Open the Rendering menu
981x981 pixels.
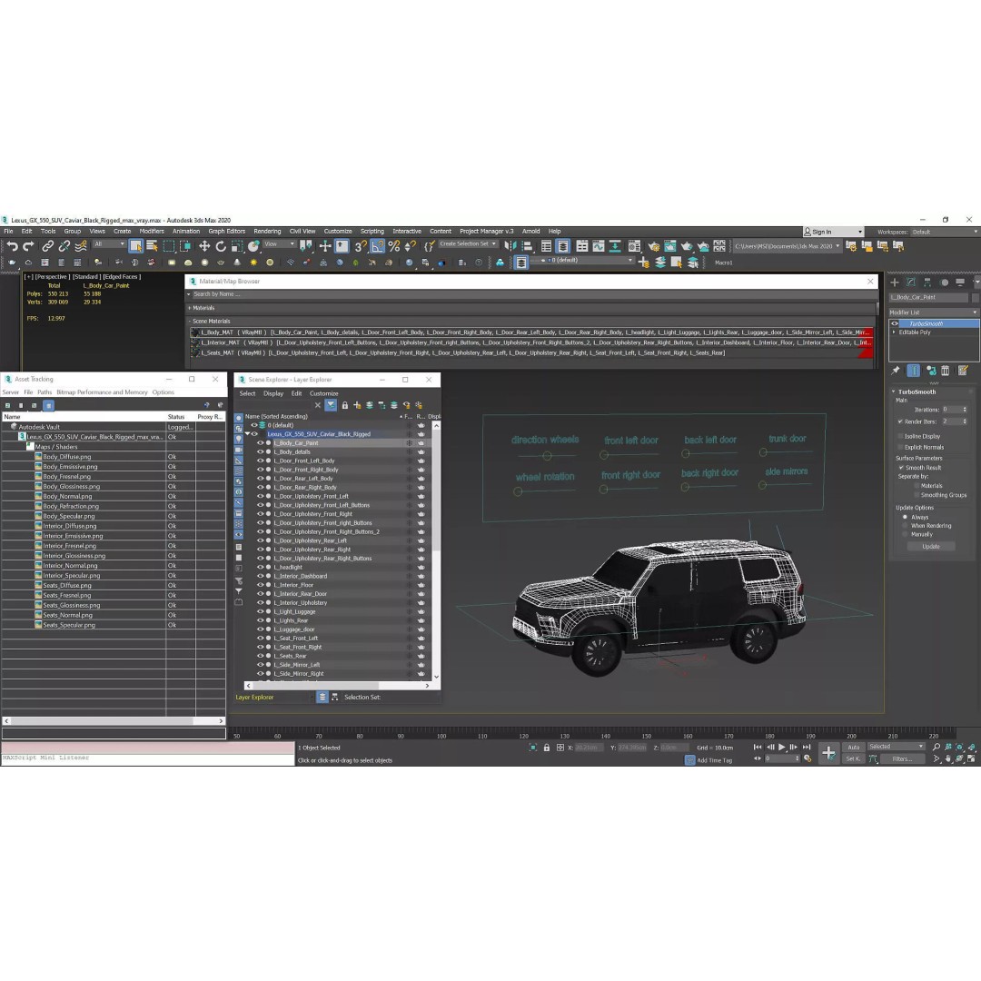point(267,232)
